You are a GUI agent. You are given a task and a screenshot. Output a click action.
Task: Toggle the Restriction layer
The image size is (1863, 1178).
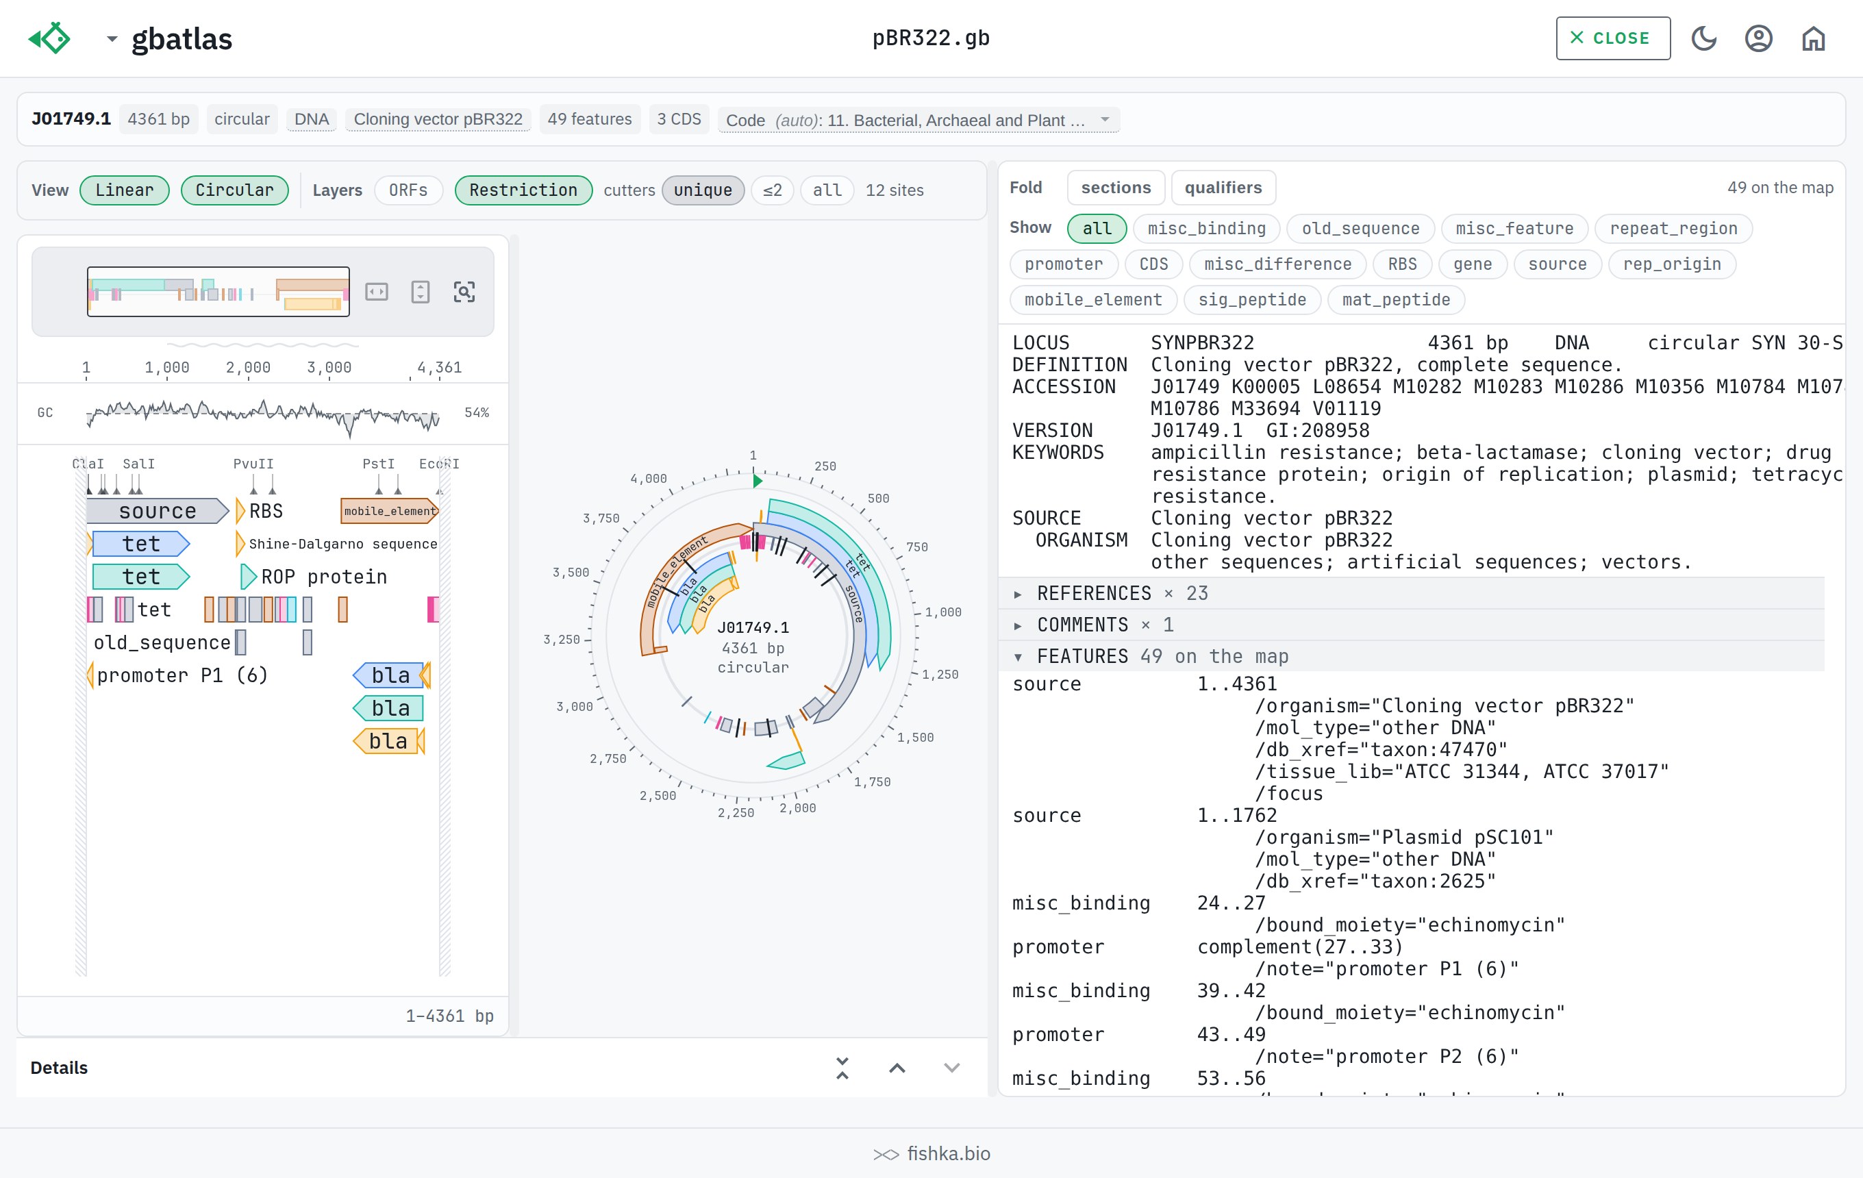(524, 190)
